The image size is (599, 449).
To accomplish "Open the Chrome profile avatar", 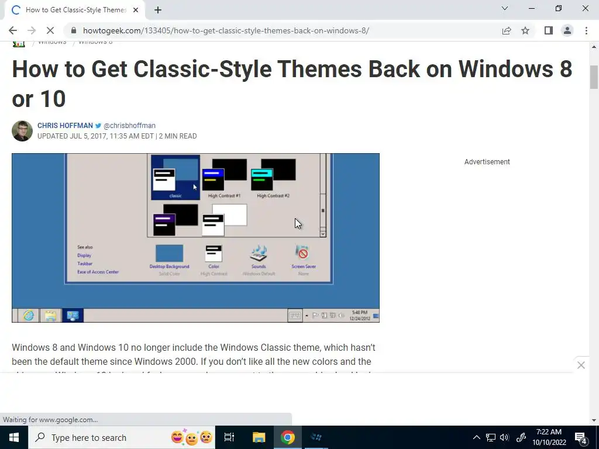I will tap(567, 30).
